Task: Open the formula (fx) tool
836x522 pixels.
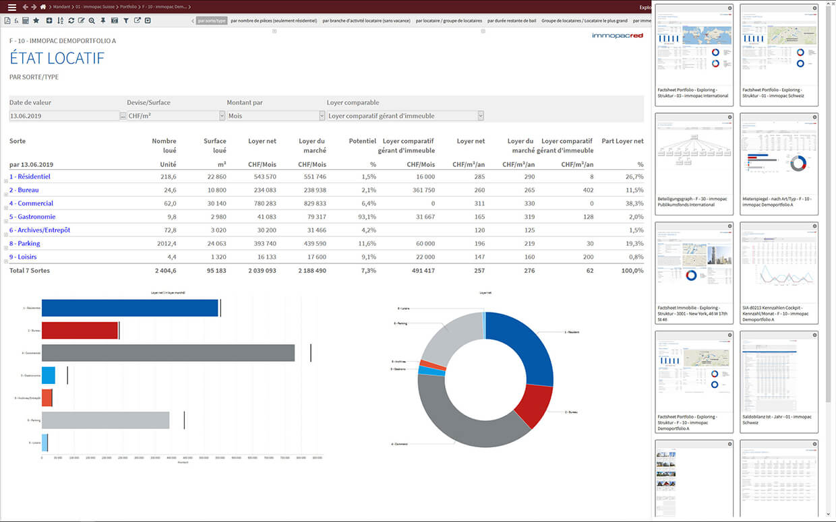Action: click(x=16, y=21)
